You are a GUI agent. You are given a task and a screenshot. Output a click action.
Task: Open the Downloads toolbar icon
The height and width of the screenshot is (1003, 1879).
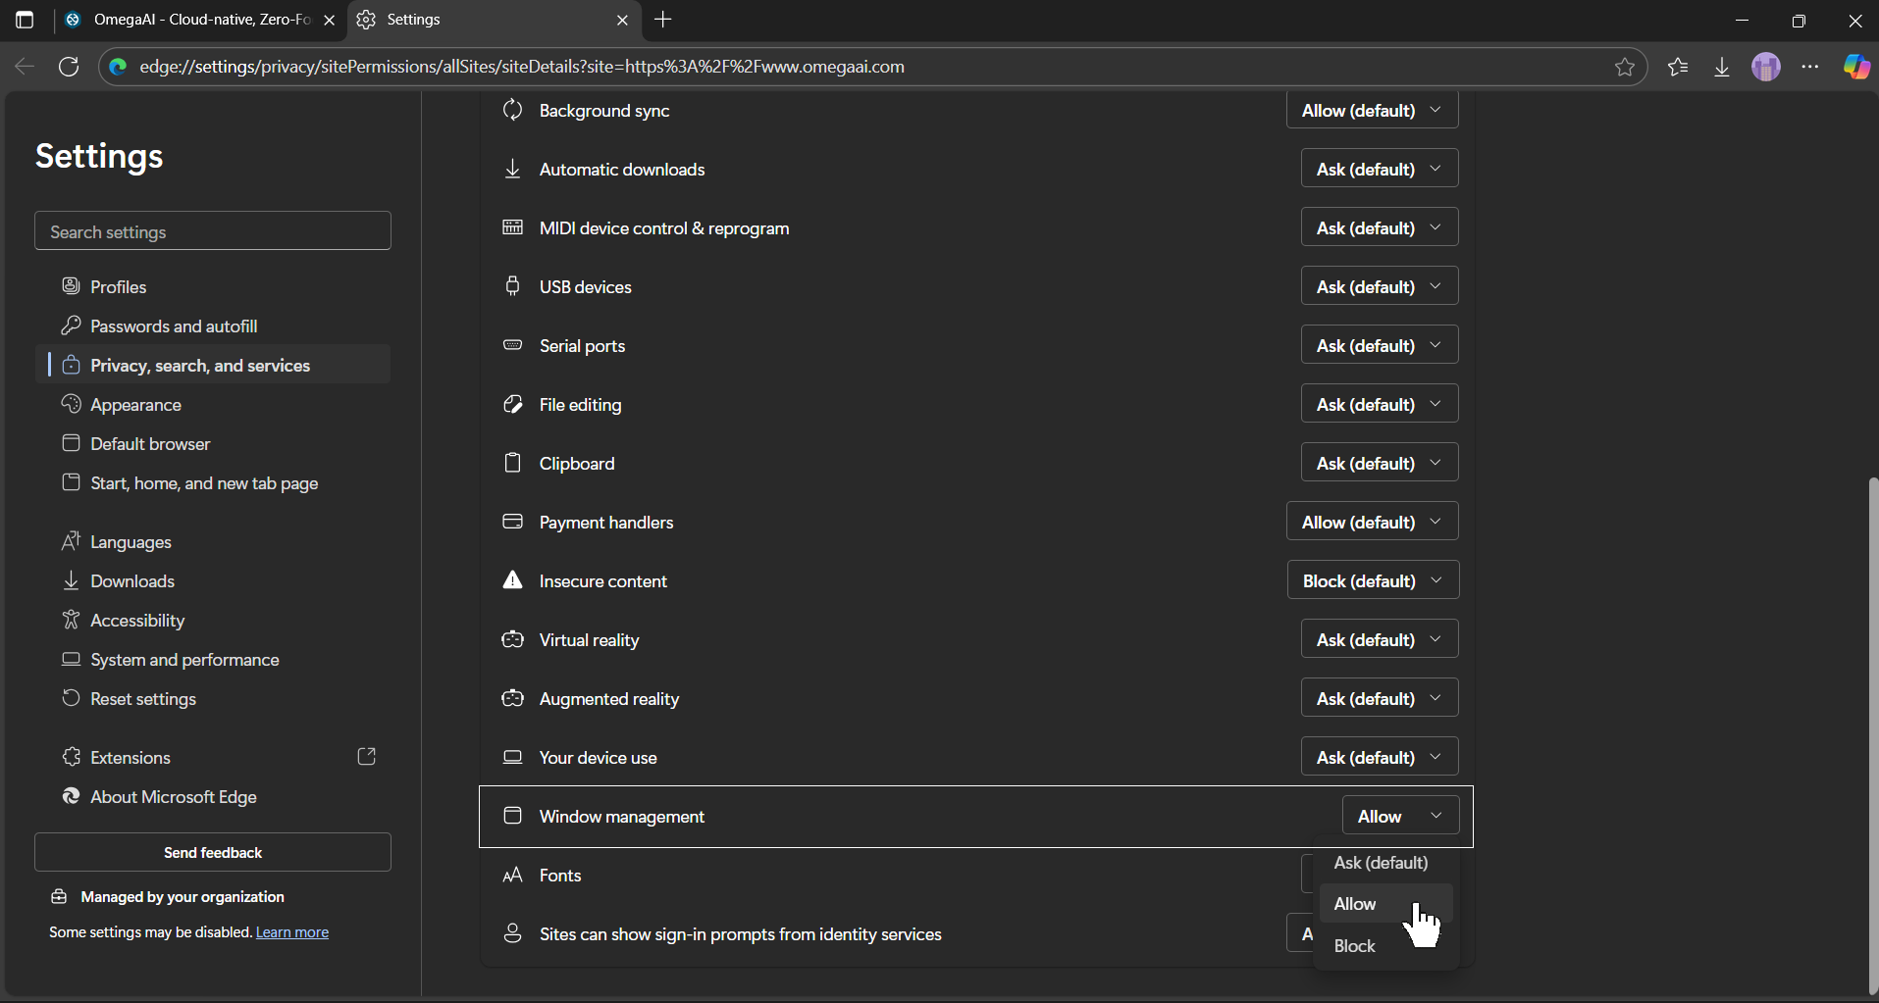pos(1722,67)
